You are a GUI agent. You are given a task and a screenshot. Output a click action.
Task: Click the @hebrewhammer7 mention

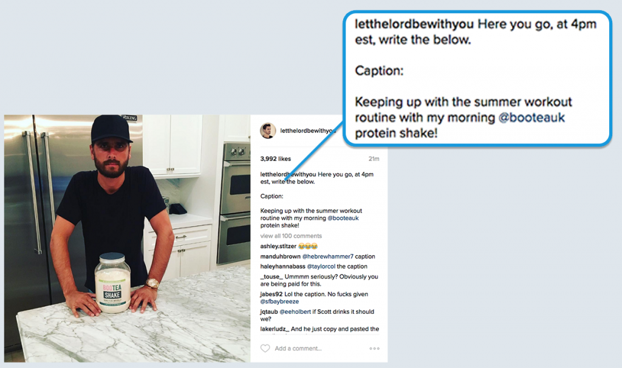[327, 257]
